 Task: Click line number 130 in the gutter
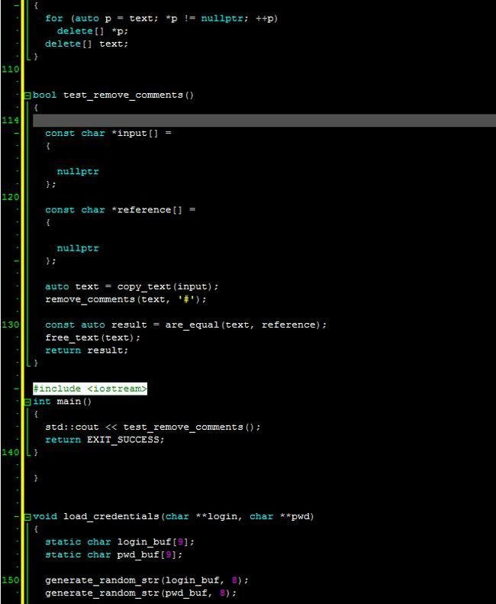(x=11, y=325)
